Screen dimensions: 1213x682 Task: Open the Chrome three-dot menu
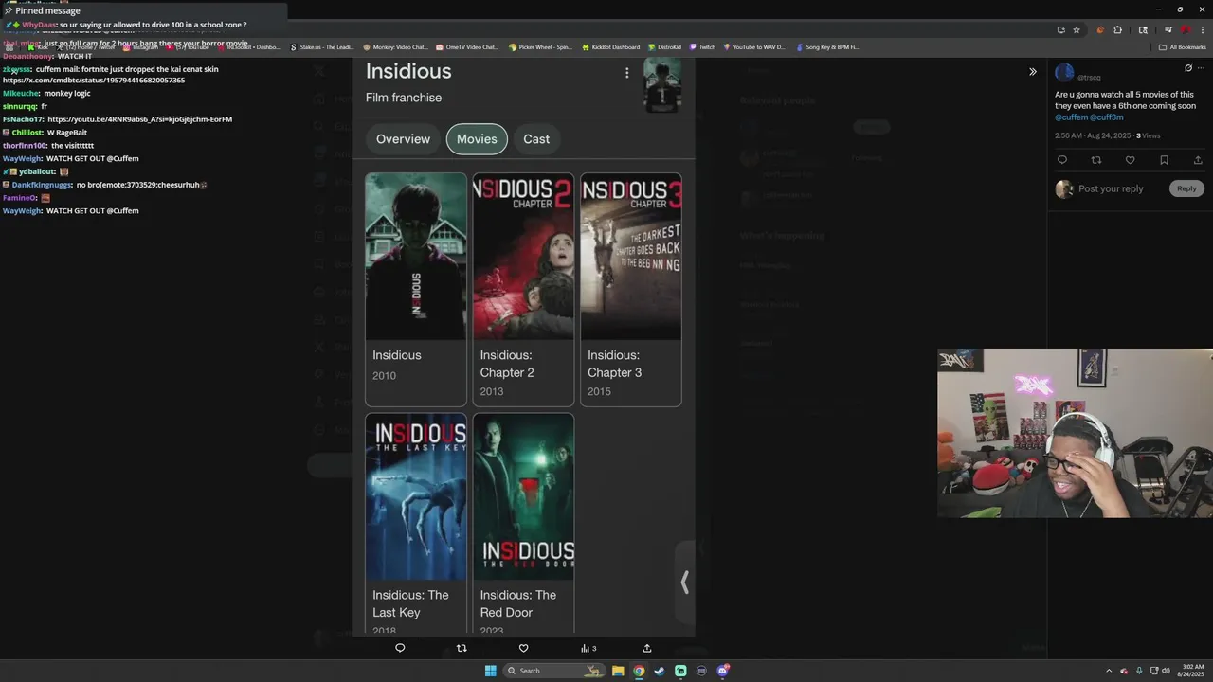click(1202, 29)
